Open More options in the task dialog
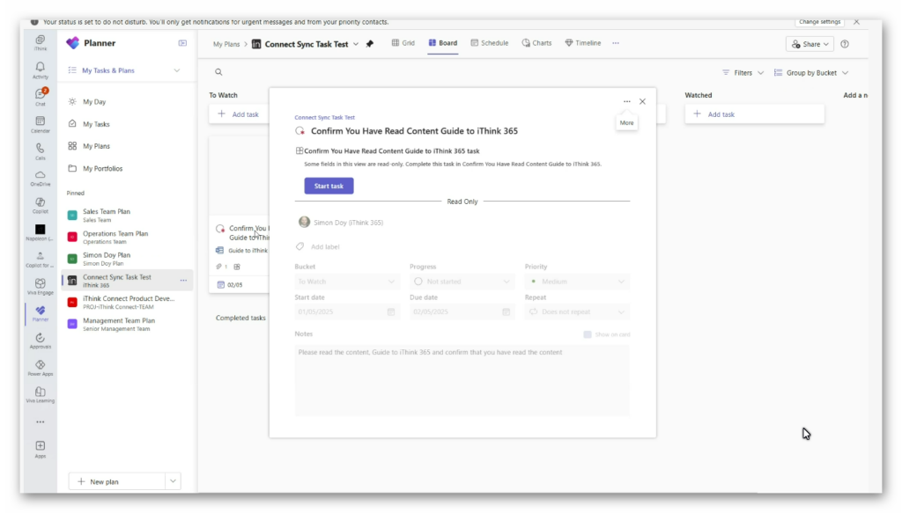This screenshot has height=513, width=902. point(627,102)
